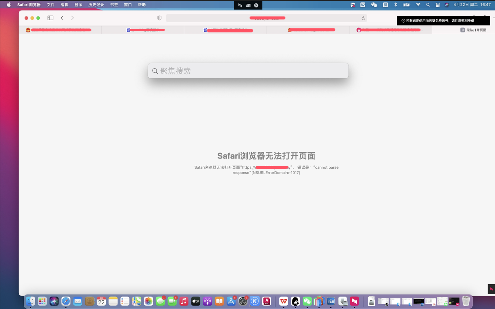Open Safari in the Dock
495x309 pixels.
click(66, 301)
